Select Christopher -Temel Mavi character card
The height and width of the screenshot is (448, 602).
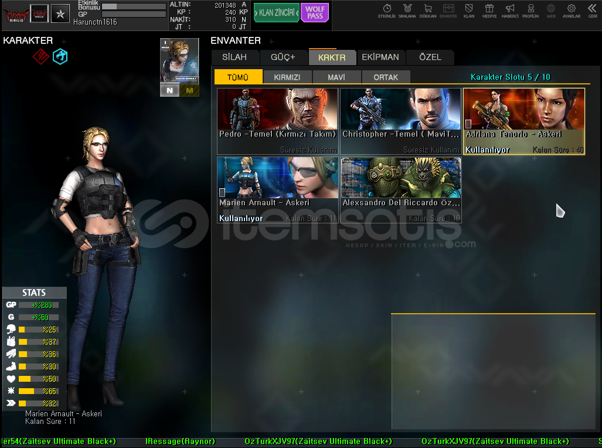click(400, 121)
